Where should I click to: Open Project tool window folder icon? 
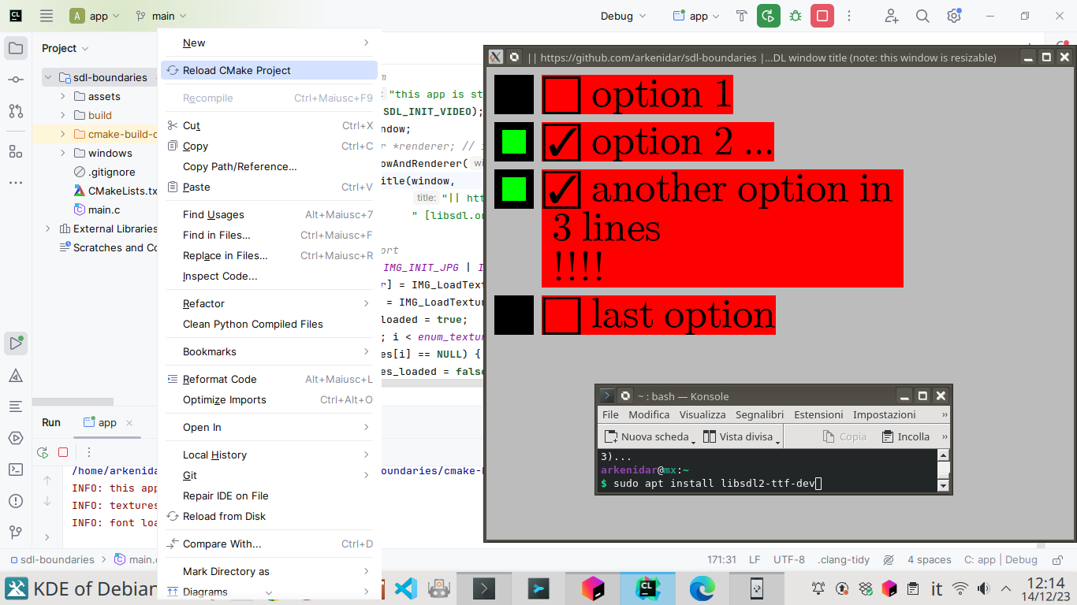point(16,48)
